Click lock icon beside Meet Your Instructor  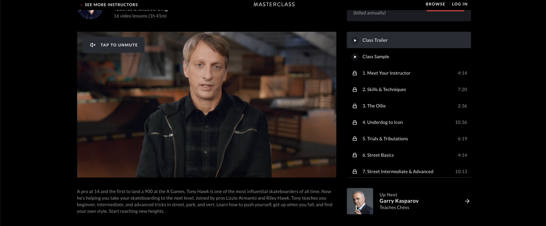click(354, 73)
